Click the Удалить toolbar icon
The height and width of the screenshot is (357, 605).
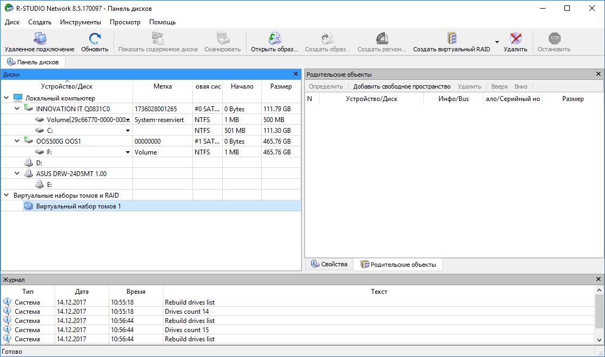coord(515,39)
